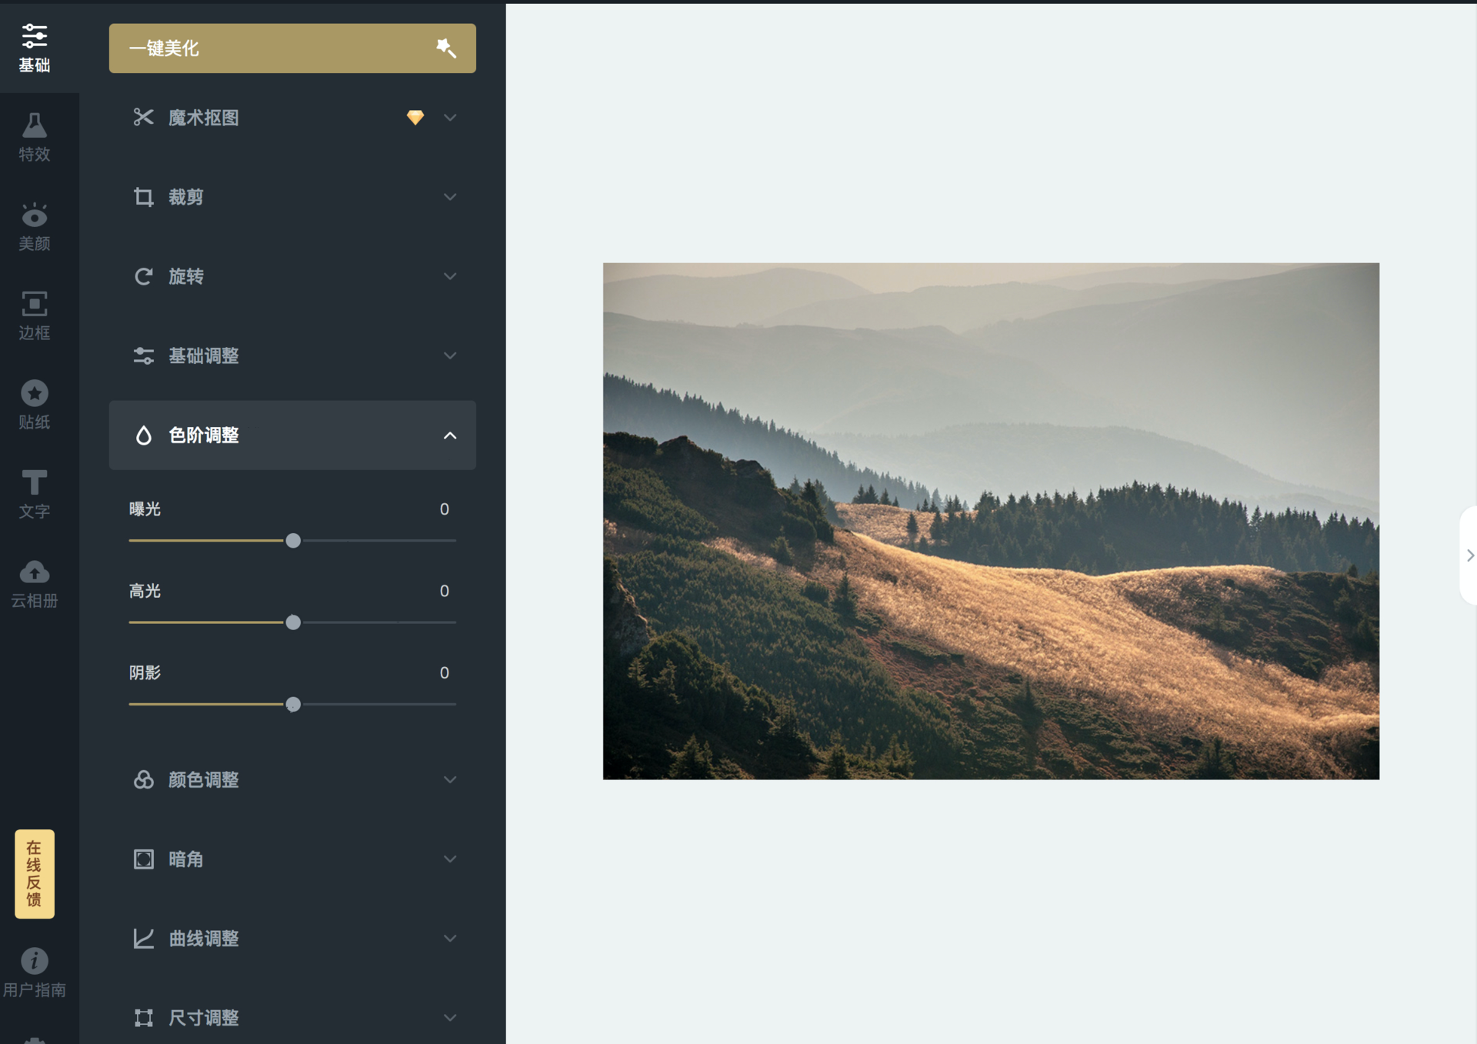Click the 阴影 value 0
The image size is (1477, 1044).
point(445,673)
